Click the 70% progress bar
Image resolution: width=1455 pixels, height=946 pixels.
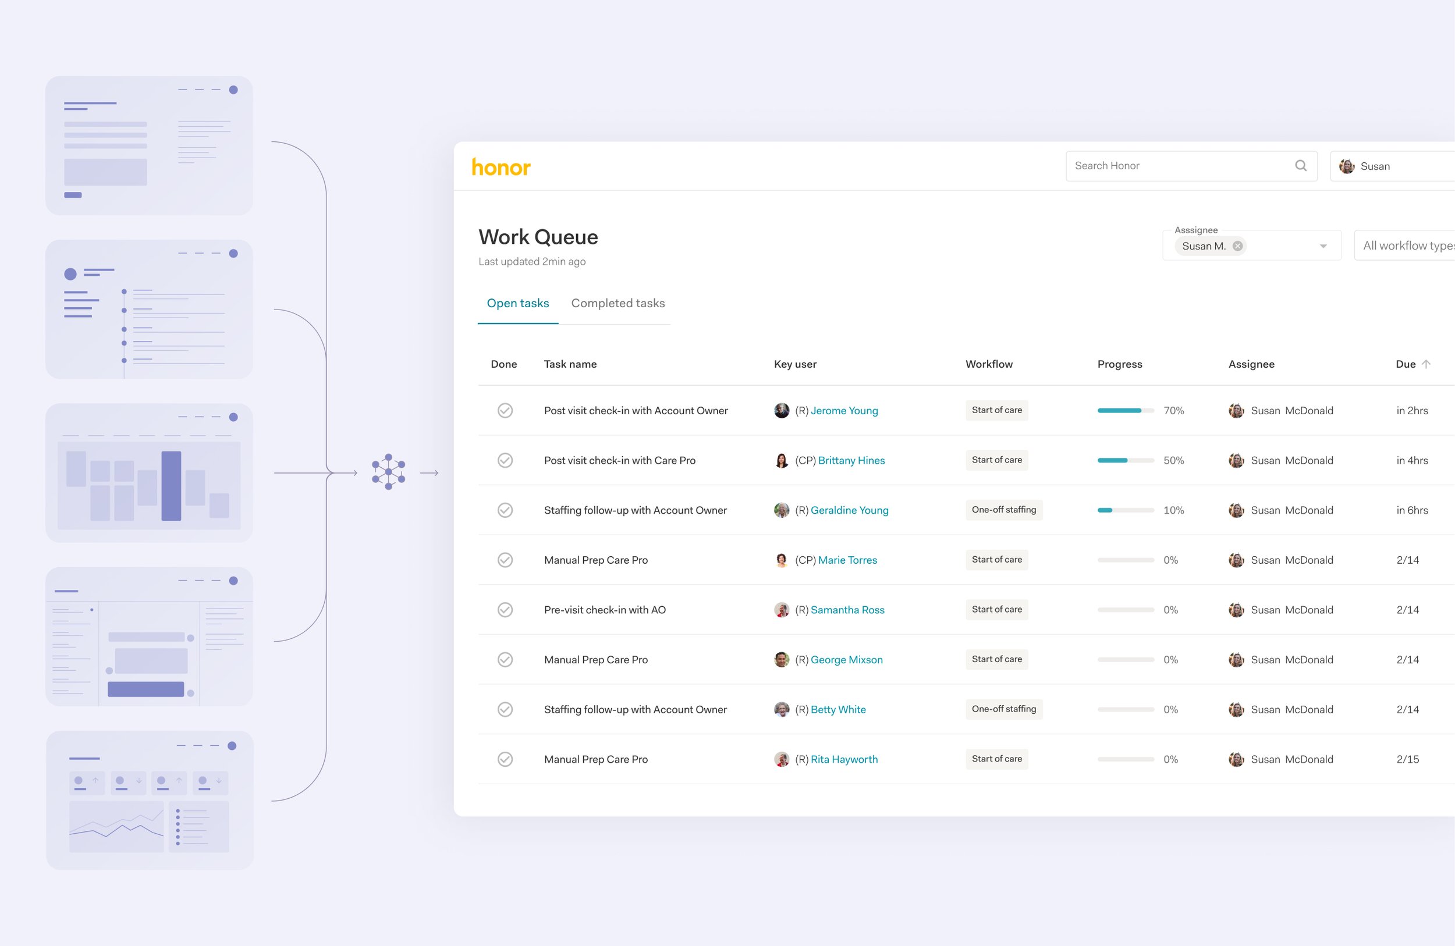coord(1125,411)
